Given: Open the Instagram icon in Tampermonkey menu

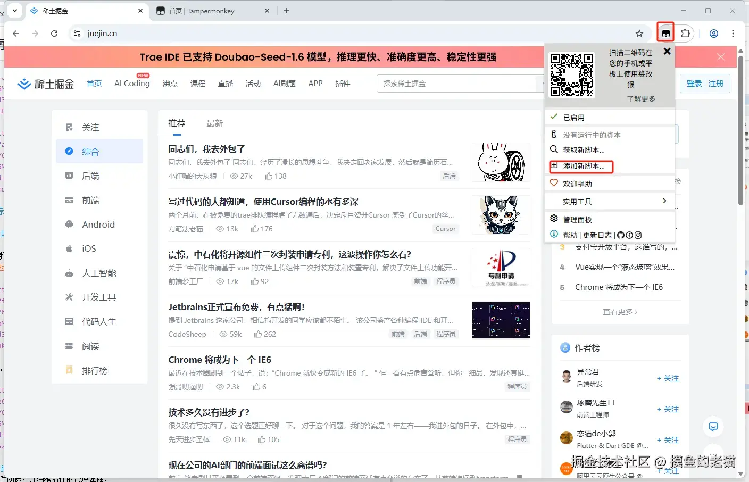Looking at the screenshot, I should tap(638, 235).
